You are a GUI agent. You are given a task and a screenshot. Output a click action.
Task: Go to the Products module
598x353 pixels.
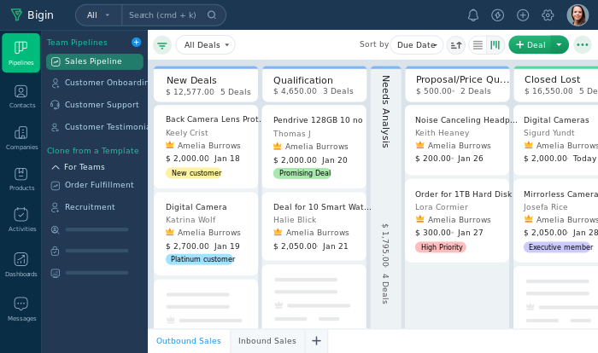(x=21, y=179)
